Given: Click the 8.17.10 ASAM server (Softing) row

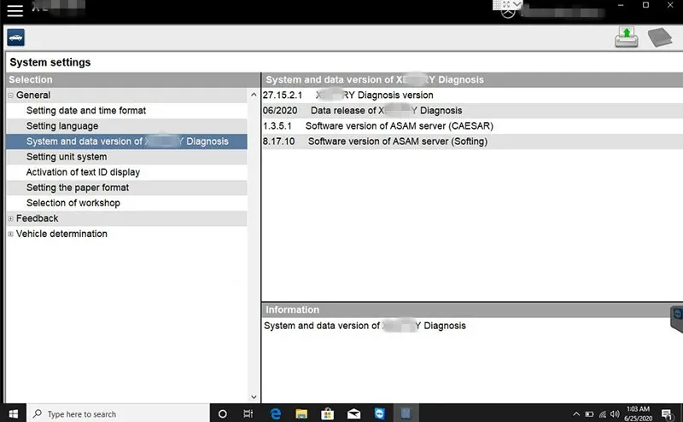Looking at the screenshot, I should pyautogui.click(x=472, y=142).
